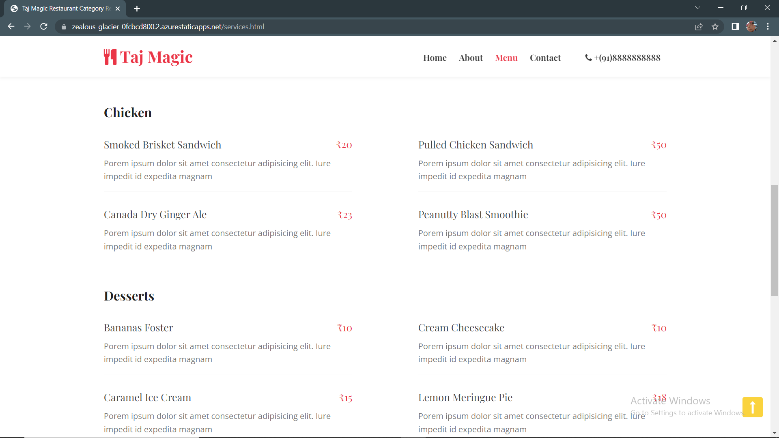Click the tab search chevron
Viewport: 779px width, 438px height.
pos(698,7)
